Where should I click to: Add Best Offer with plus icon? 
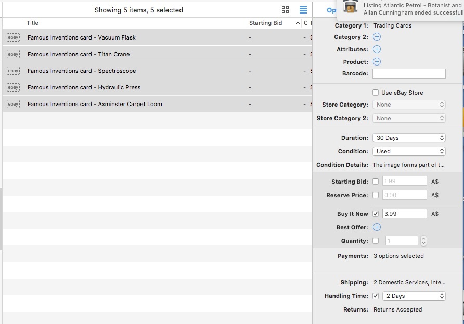coord(377,227)
